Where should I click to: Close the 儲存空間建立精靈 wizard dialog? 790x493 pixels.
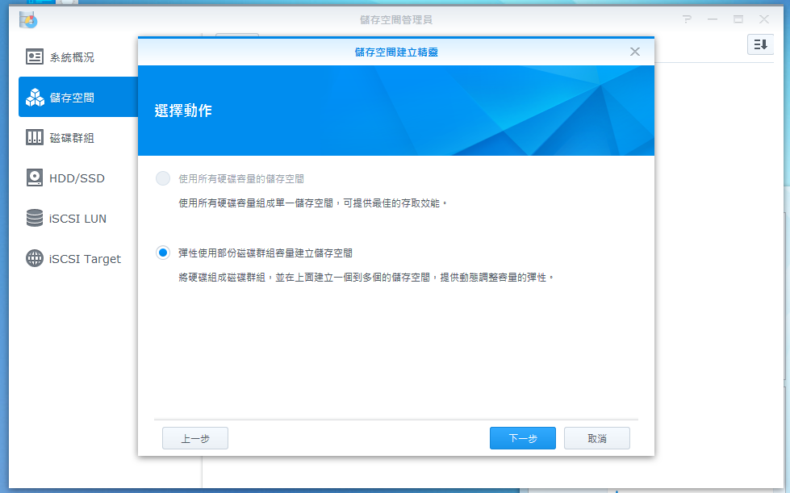[635, 52]
